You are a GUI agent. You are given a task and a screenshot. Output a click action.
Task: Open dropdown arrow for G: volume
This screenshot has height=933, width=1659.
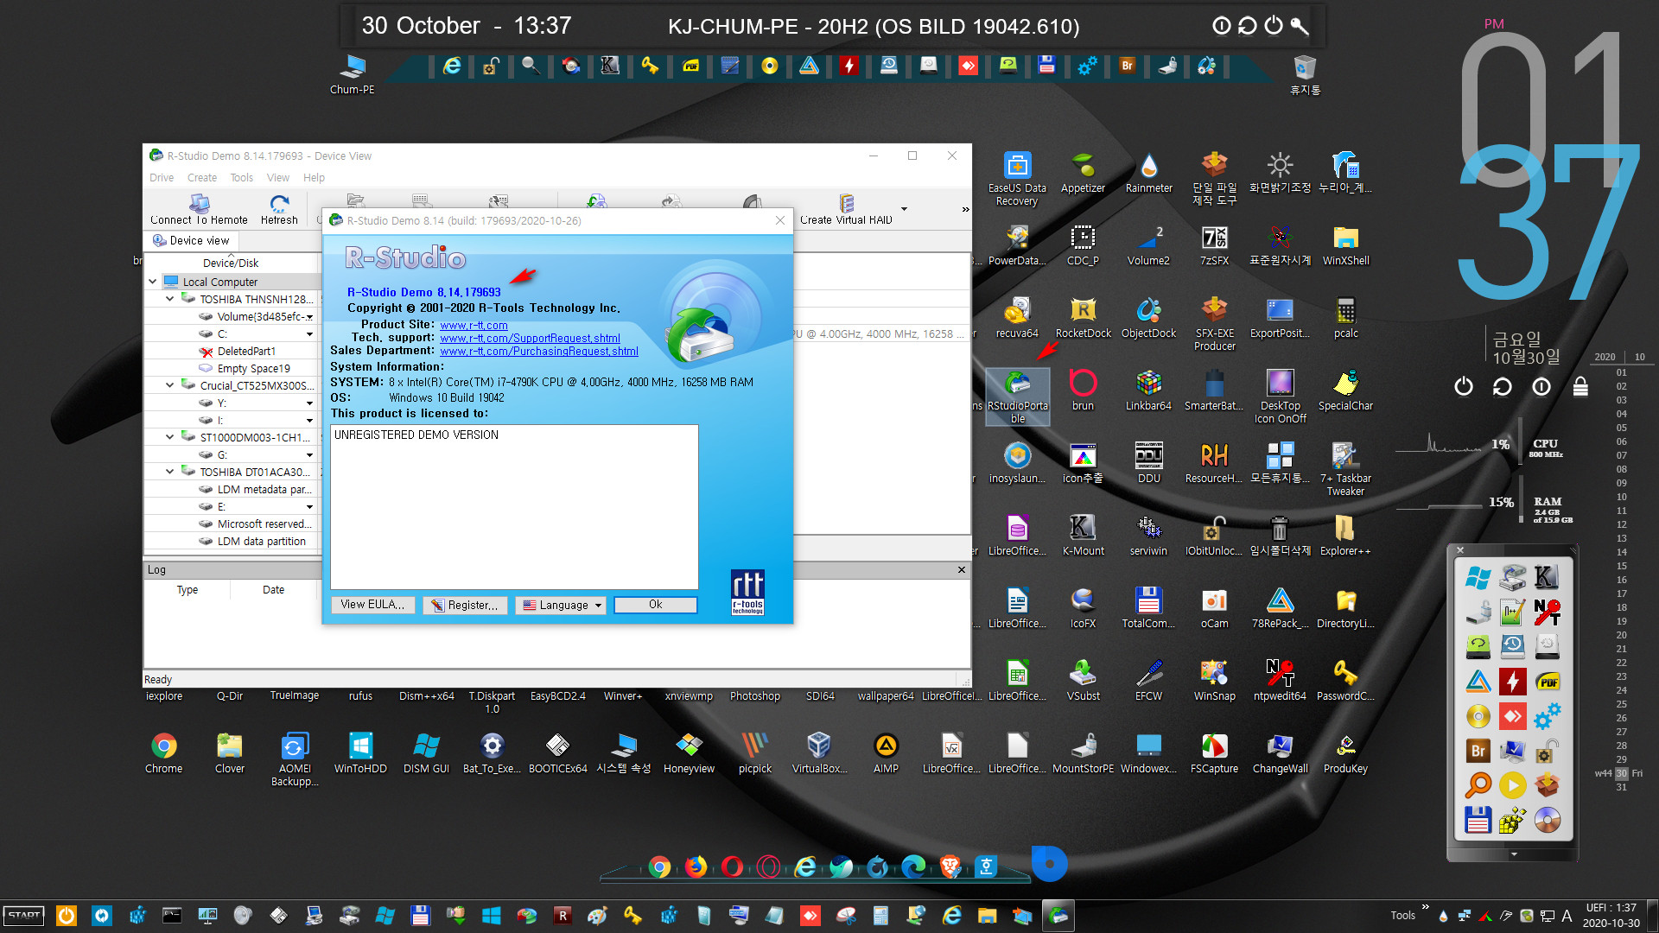tap(309, 455)
